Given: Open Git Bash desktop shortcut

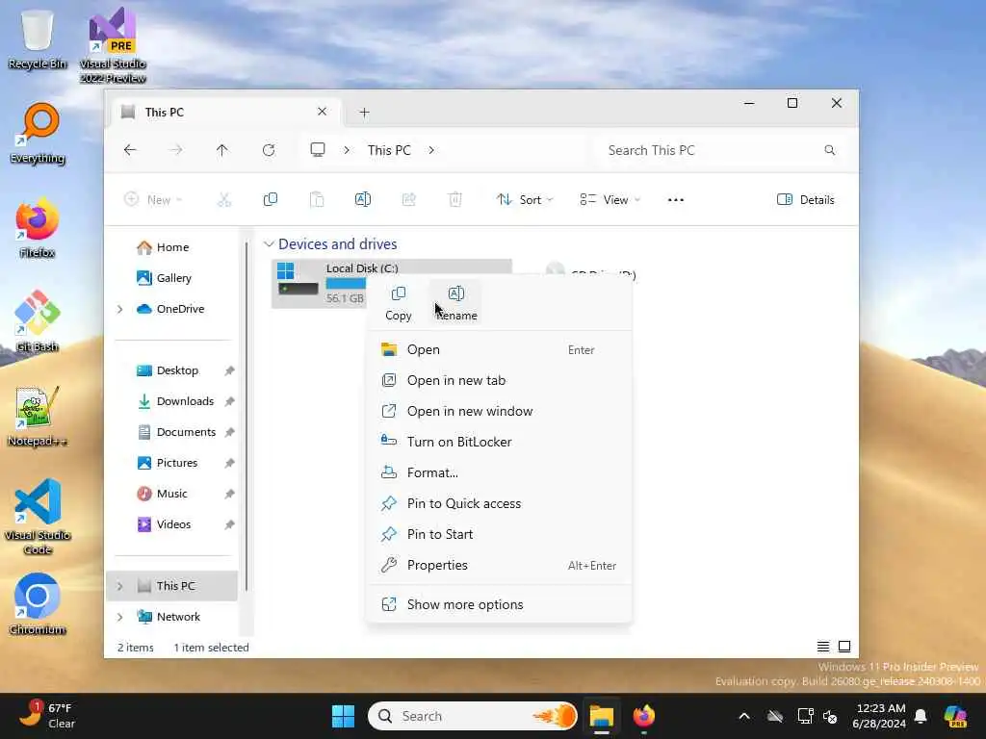Looking at the screenshot, I should 38,320.
